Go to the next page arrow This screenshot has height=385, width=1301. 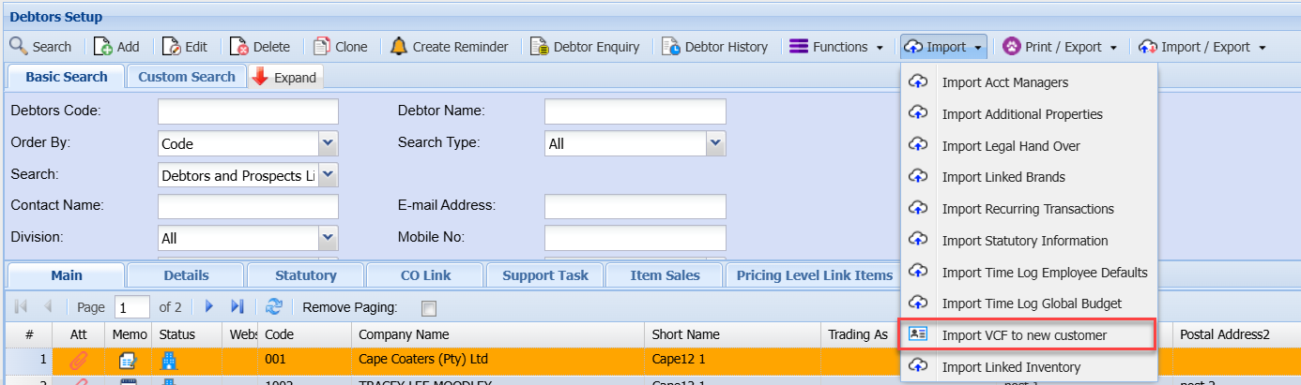click(210, 306)
